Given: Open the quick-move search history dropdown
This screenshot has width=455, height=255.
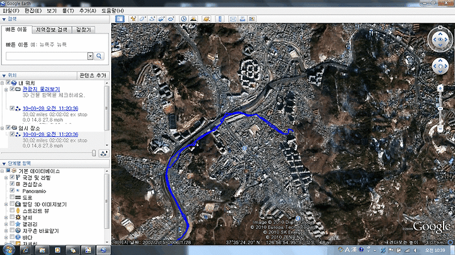Looking at the screenshot, I should pos(90,56).
